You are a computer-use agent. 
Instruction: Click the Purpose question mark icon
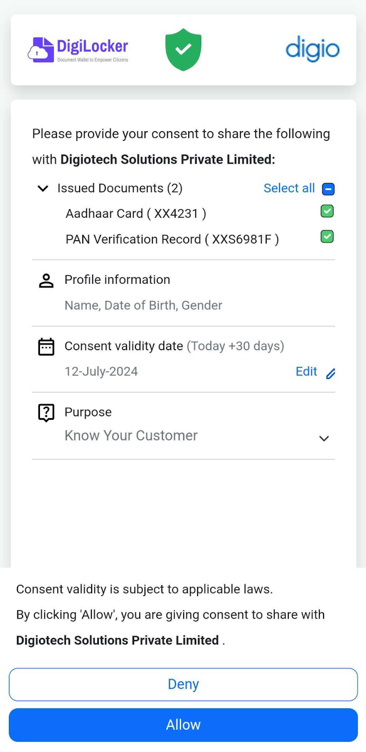46,413
